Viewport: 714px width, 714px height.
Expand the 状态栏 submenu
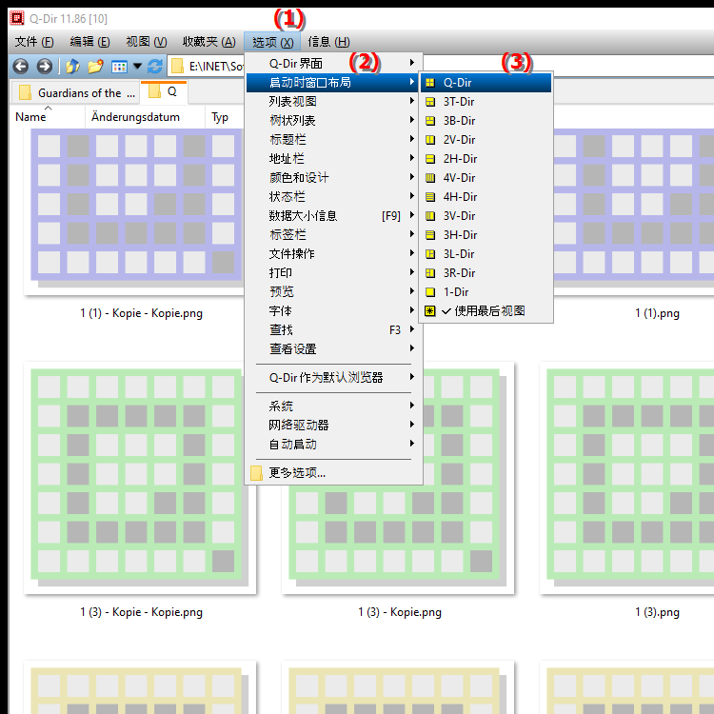tap(334, 197)
